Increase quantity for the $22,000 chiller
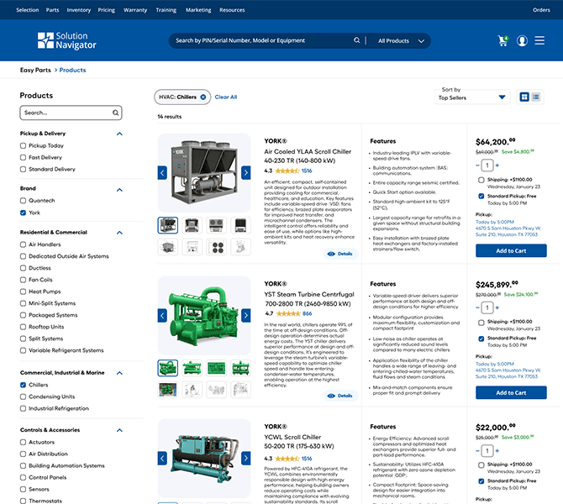This screenshot has height=504, width=563. [497, 450]
